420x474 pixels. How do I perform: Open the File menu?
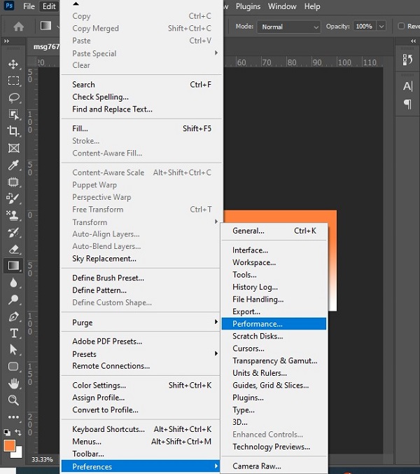[x=29, y=6]
